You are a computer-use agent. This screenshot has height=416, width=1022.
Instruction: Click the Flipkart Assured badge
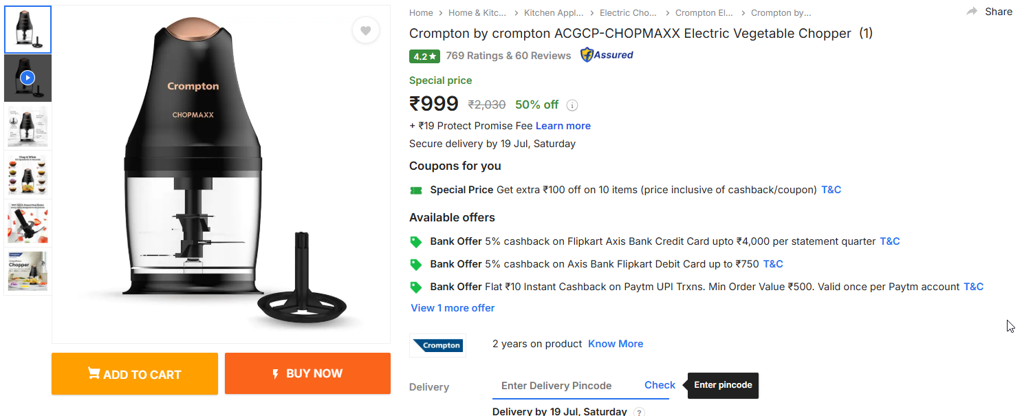click(x=607, y=55)
